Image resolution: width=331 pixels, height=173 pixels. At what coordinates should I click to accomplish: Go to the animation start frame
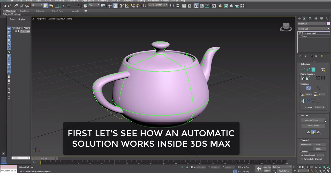tap(295, 167)
